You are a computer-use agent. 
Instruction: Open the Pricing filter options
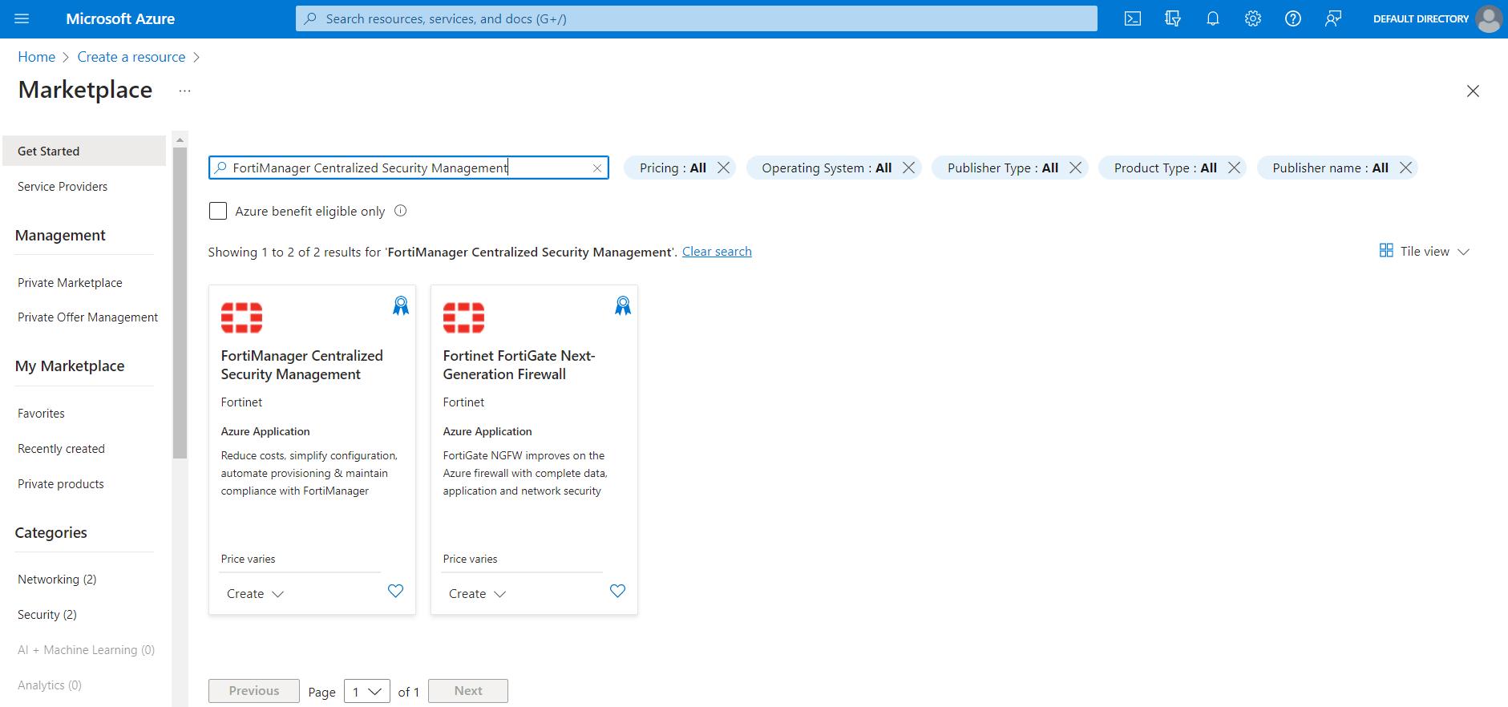(673, 168)
